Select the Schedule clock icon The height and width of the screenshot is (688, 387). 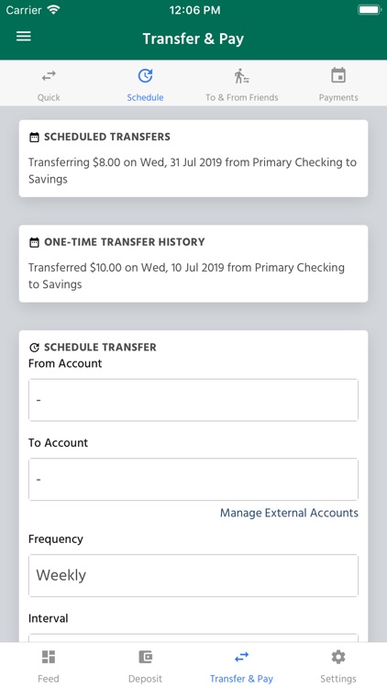click(145, 76)
